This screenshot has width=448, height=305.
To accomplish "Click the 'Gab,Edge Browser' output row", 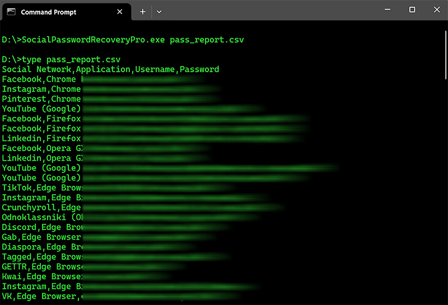I will [x=110, y=237].
